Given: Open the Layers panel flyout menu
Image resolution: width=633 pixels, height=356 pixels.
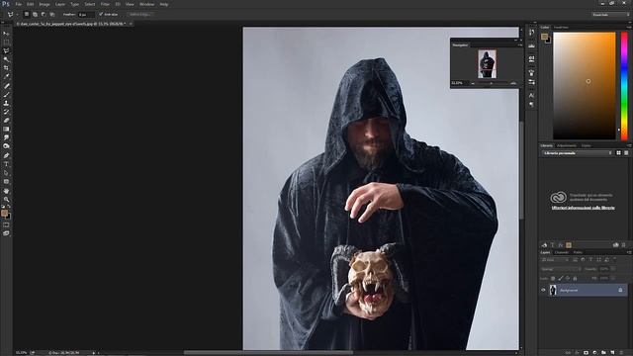Looking at the screenshot, I should click(629, 252).
